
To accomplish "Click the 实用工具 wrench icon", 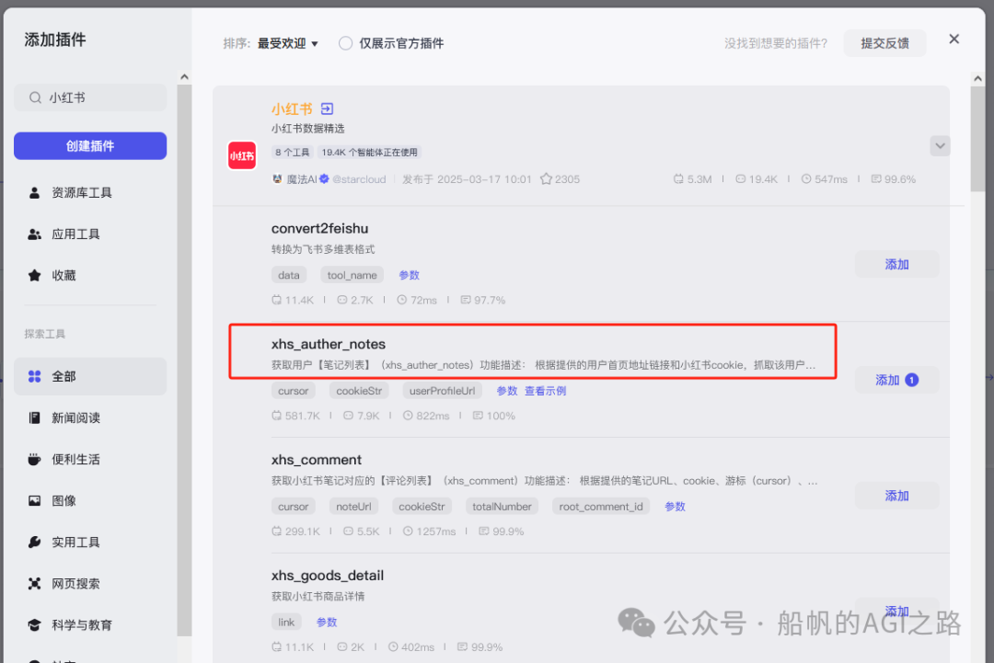I will pos(34,542).
